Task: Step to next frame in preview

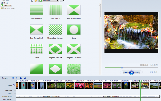Action: coord(137,72)
